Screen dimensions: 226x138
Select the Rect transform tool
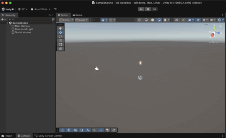pyautogui.click(x=60, y=44)
